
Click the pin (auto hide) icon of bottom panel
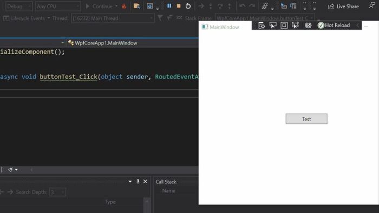tap(138, 182)
